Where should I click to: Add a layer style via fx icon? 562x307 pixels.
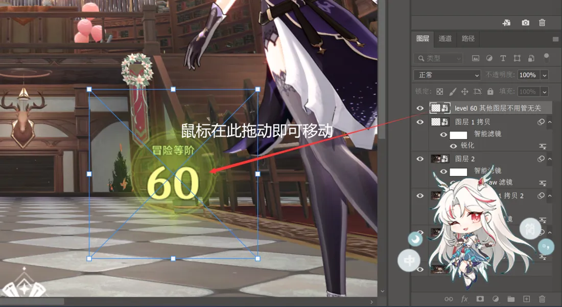coord(464,299)
